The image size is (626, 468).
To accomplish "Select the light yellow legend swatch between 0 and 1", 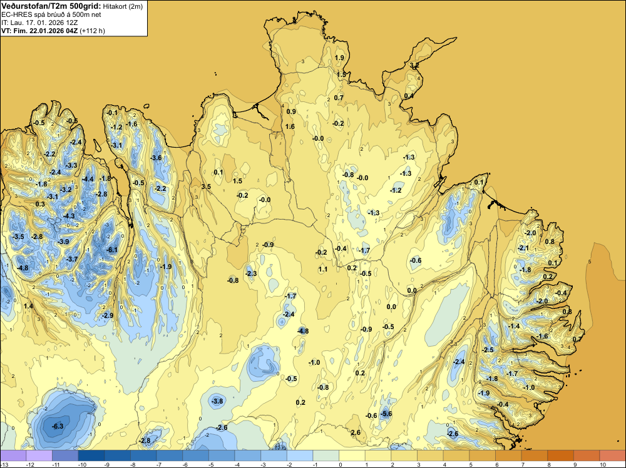I will pos(352,455).
